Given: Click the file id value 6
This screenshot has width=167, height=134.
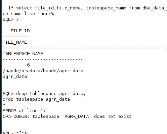Looking at the screenshot, I should point(28,65).
